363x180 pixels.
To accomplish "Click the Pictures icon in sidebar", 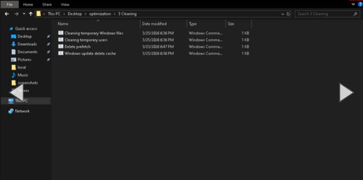I will point(14,60).
